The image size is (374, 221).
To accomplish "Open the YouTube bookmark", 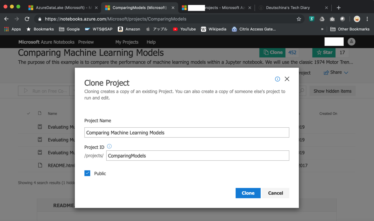I will coord(184,29).
